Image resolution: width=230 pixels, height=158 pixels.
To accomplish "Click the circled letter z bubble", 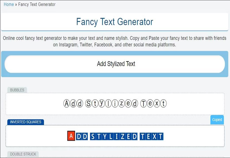I will pyautogui.click(x=122, y=103).
